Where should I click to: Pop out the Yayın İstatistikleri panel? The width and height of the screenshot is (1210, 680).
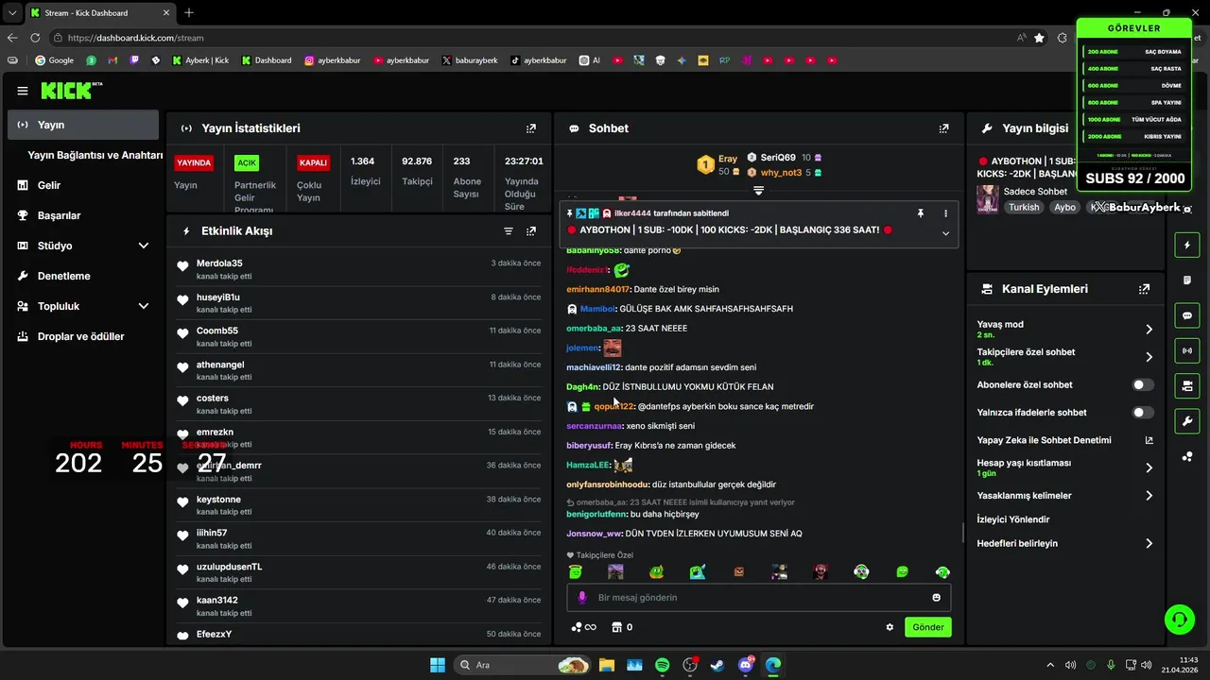click(x=531, y=128)
